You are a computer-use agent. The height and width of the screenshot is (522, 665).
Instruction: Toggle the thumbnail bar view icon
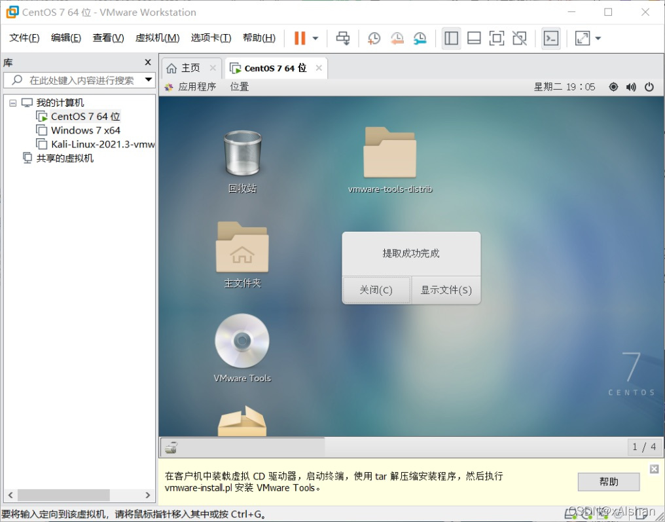coord(474,38)
